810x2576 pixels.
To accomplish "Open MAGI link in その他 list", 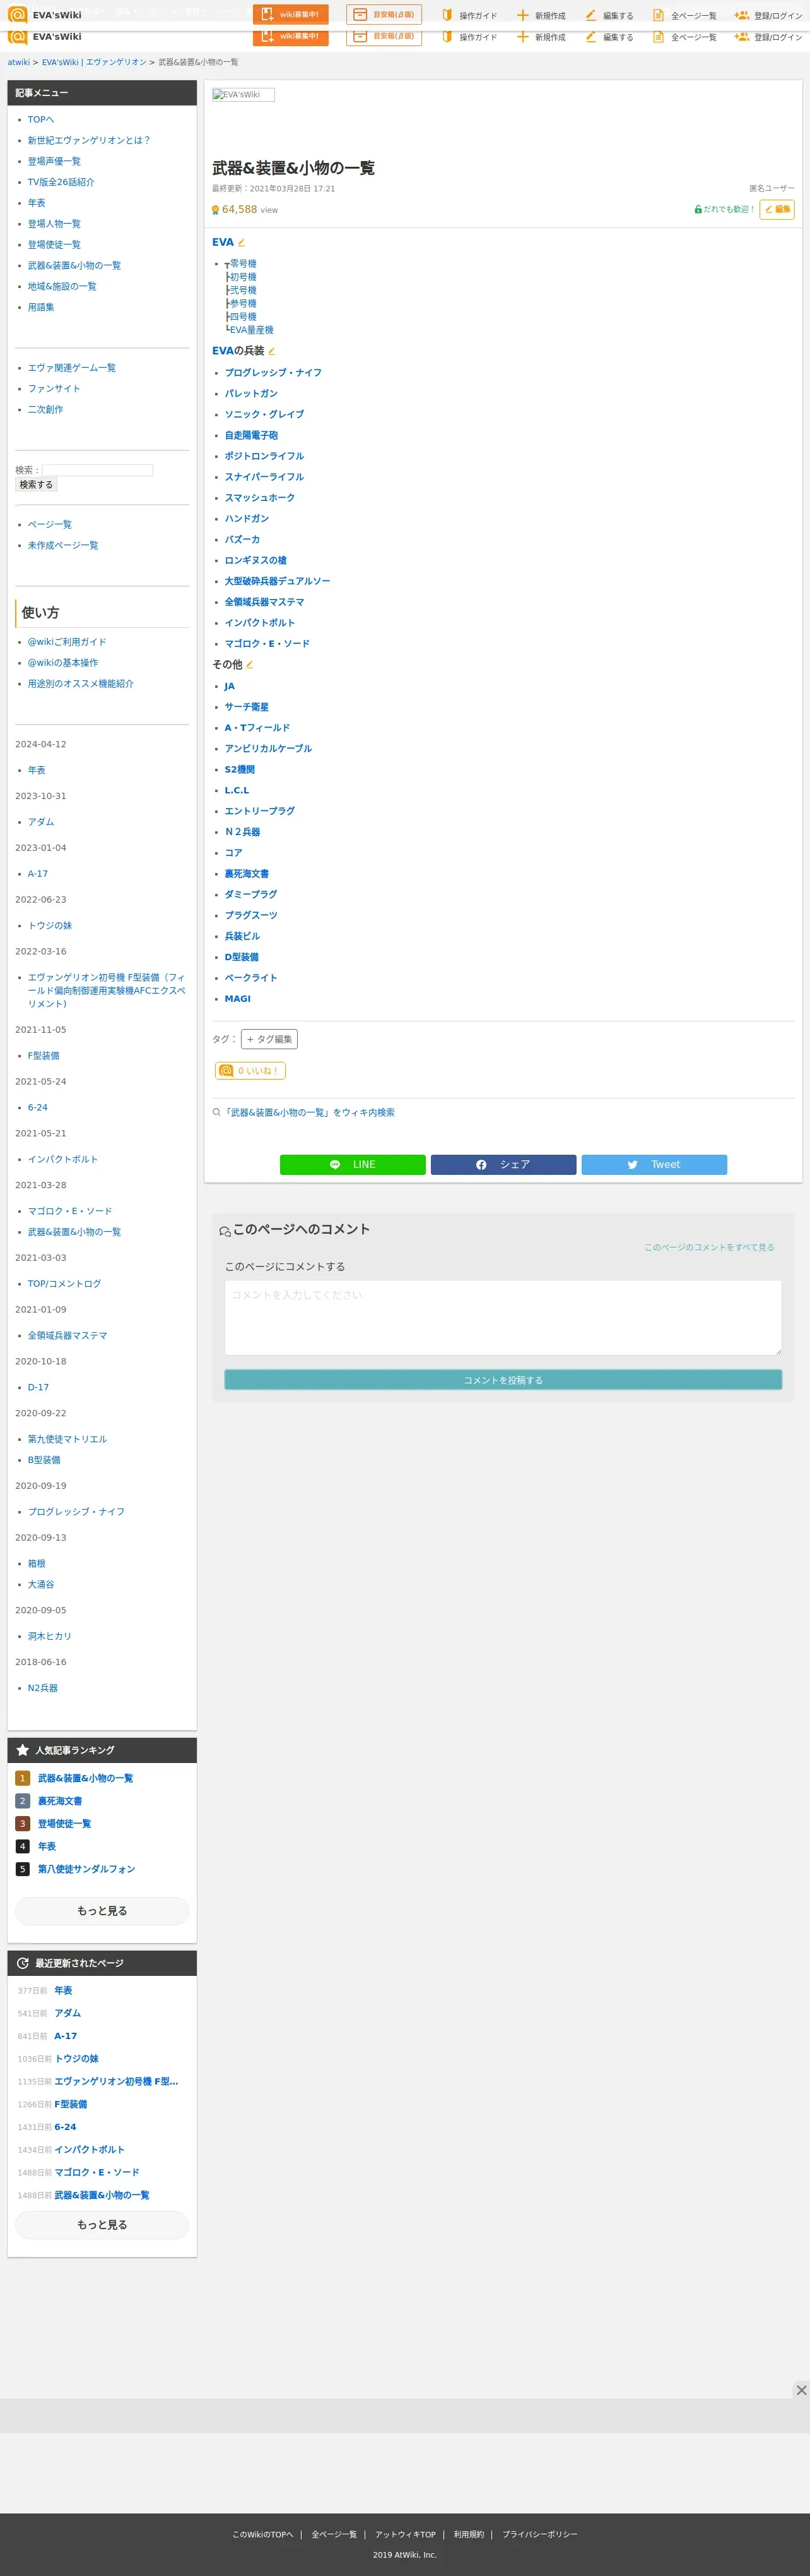I will click(x=238, y=999).
